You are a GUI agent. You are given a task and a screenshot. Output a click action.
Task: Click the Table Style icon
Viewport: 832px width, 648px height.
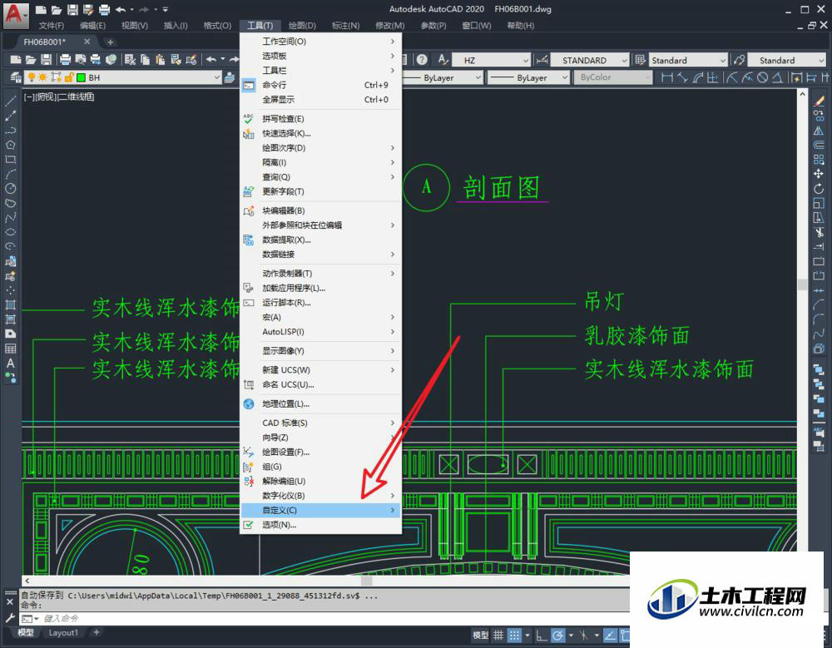[x=641, y=60]
